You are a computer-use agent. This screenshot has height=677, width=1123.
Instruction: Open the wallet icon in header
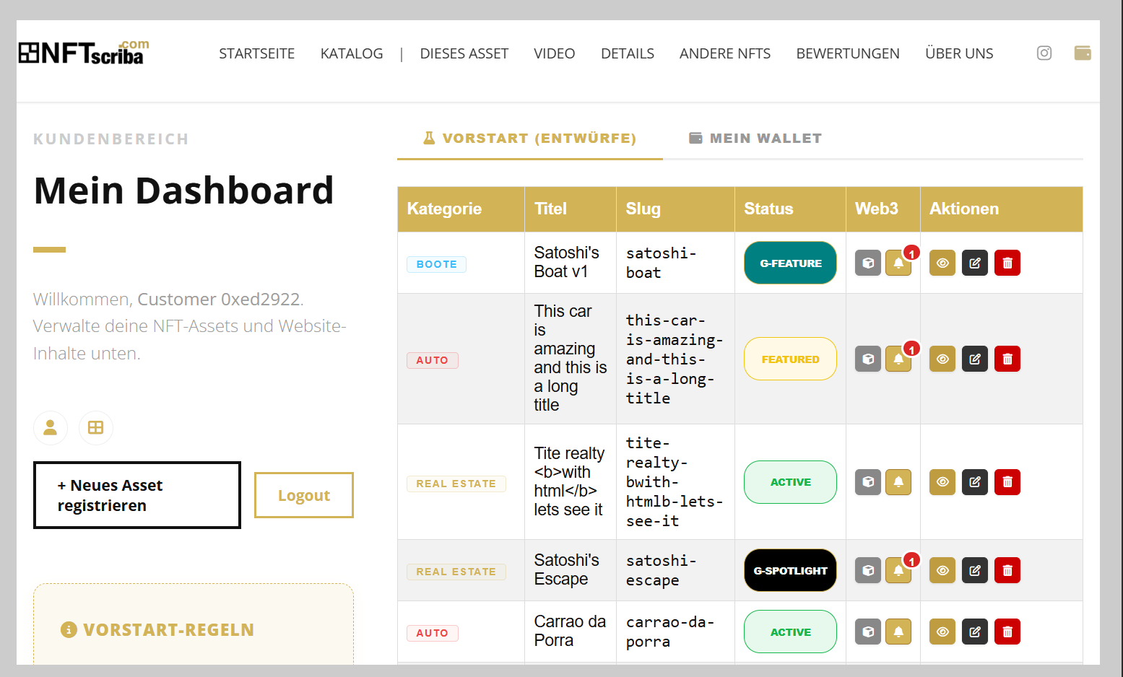pyautogui.click(x=1083, y=53)
